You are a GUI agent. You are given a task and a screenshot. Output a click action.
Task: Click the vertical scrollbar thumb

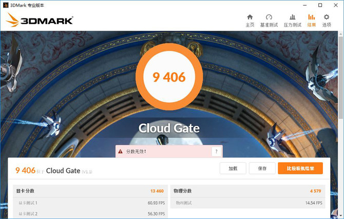(341, 78)
